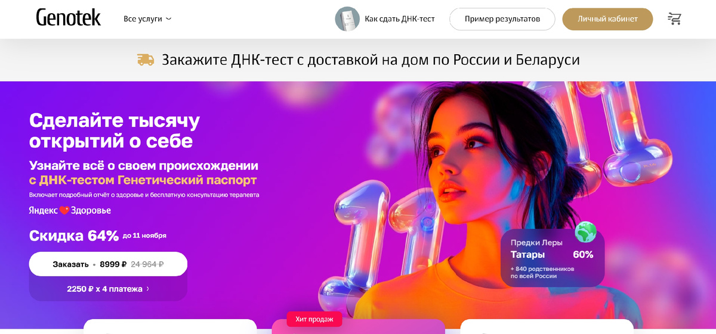Click the delivery truck icon

coord(146,60)
